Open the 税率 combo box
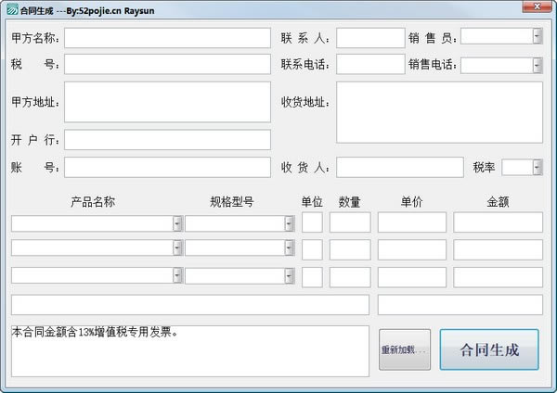 [x=537, y=167]
